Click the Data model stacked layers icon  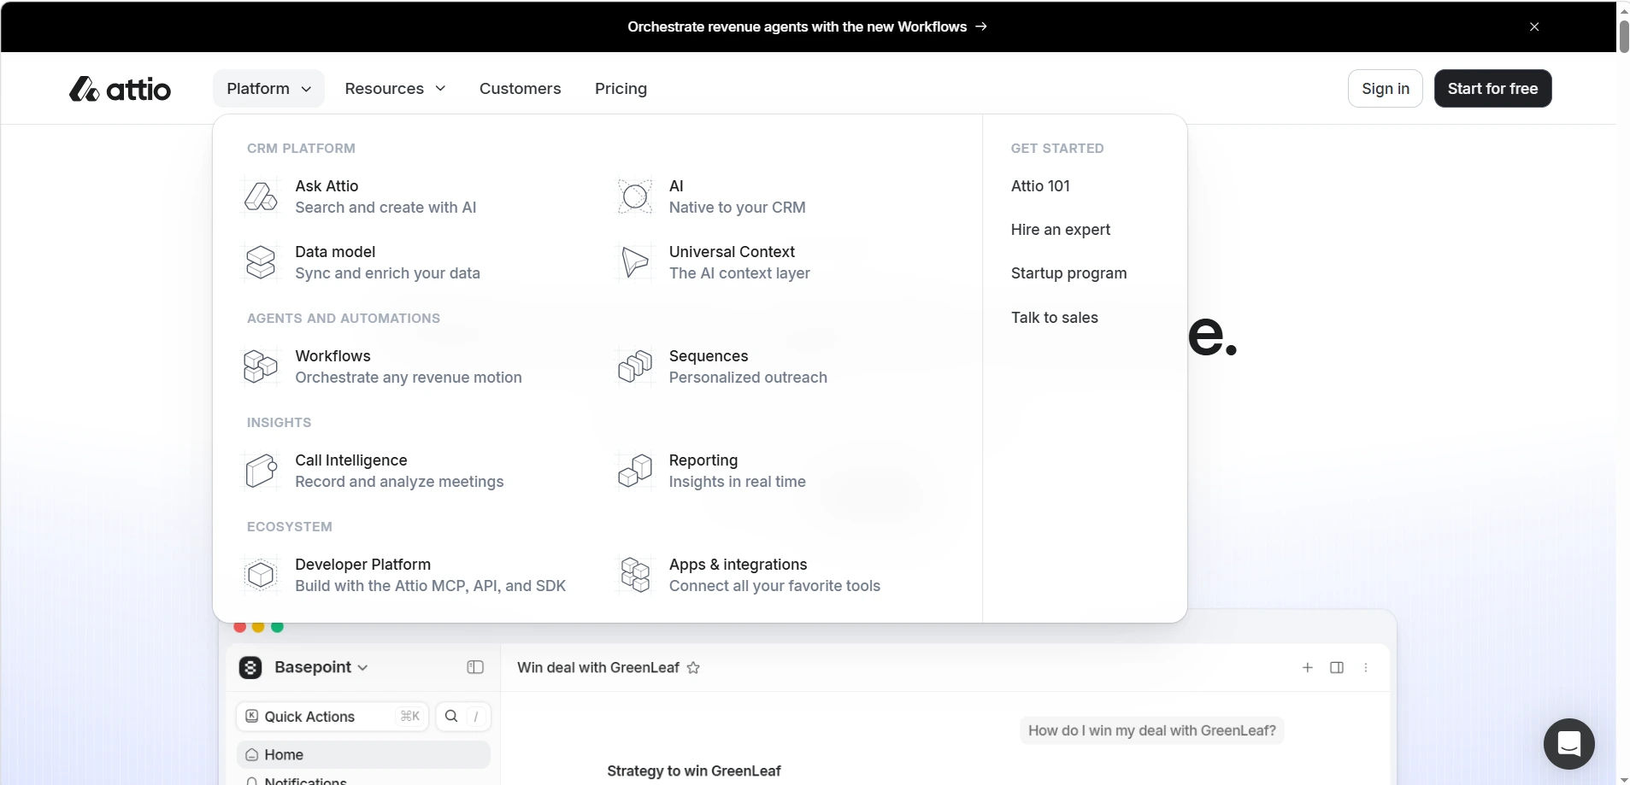click(261, 262)
